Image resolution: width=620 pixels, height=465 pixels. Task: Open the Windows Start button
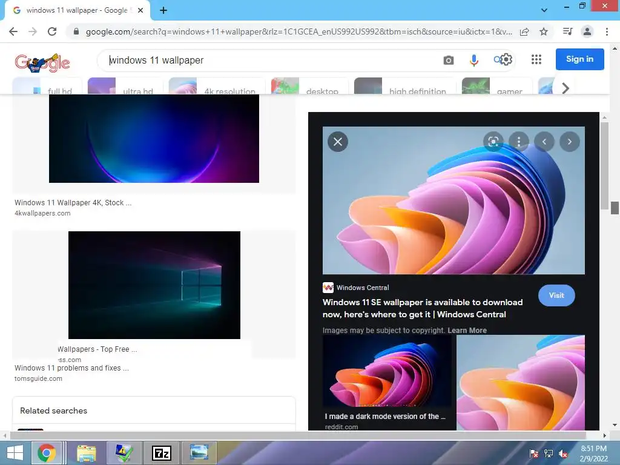pos(15,453)
